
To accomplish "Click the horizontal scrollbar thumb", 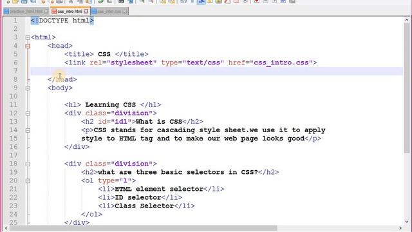I will 143,228.
